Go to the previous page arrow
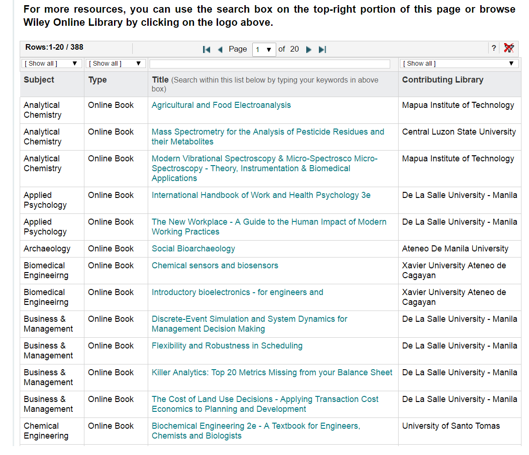 220,49
